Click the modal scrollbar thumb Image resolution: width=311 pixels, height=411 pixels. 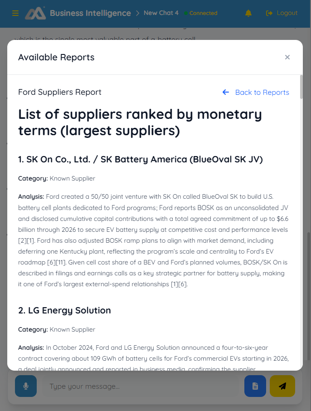coord(301,87)
